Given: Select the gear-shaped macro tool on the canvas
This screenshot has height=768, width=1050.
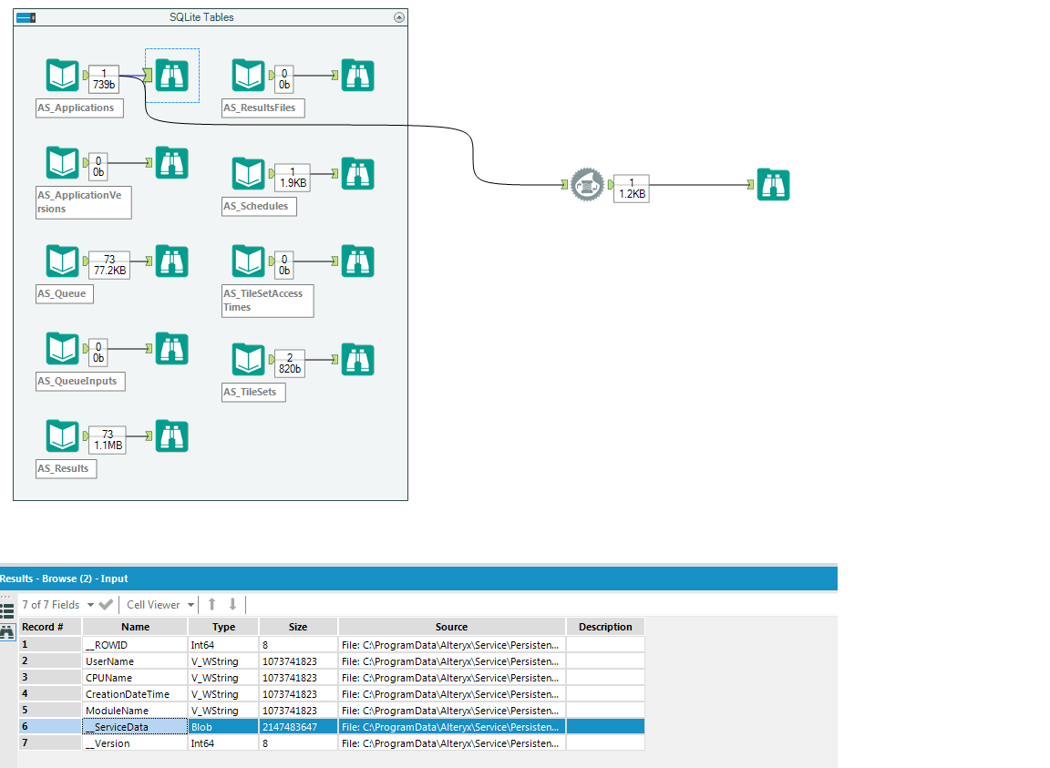Looking at the screenshot, I should coord(587,185).
